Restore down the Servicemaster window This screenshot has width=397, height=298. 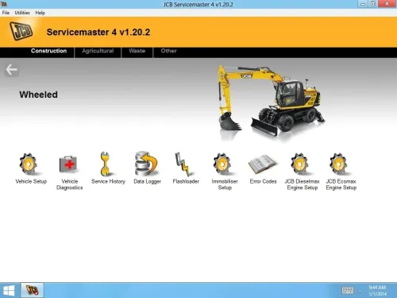coord(372,4)
